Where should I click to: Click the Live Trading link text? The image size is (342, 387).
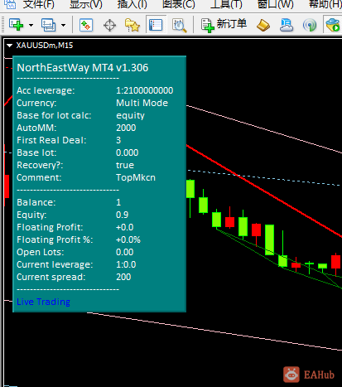coord(43,302)
